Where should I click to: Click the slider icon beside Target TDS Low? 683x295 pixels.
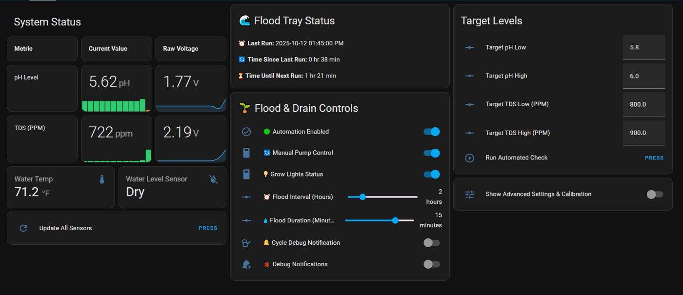(x=469, y=104)
